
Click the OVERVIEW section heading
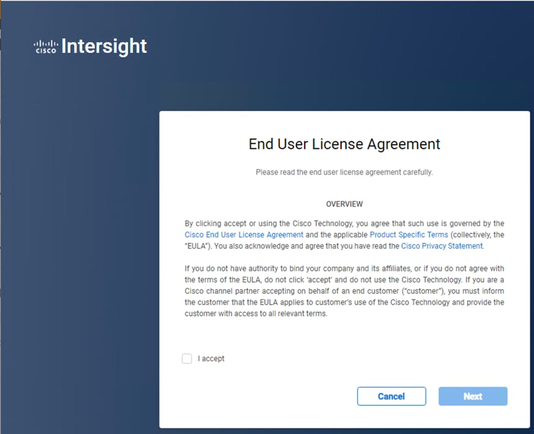tap(344, 204)
